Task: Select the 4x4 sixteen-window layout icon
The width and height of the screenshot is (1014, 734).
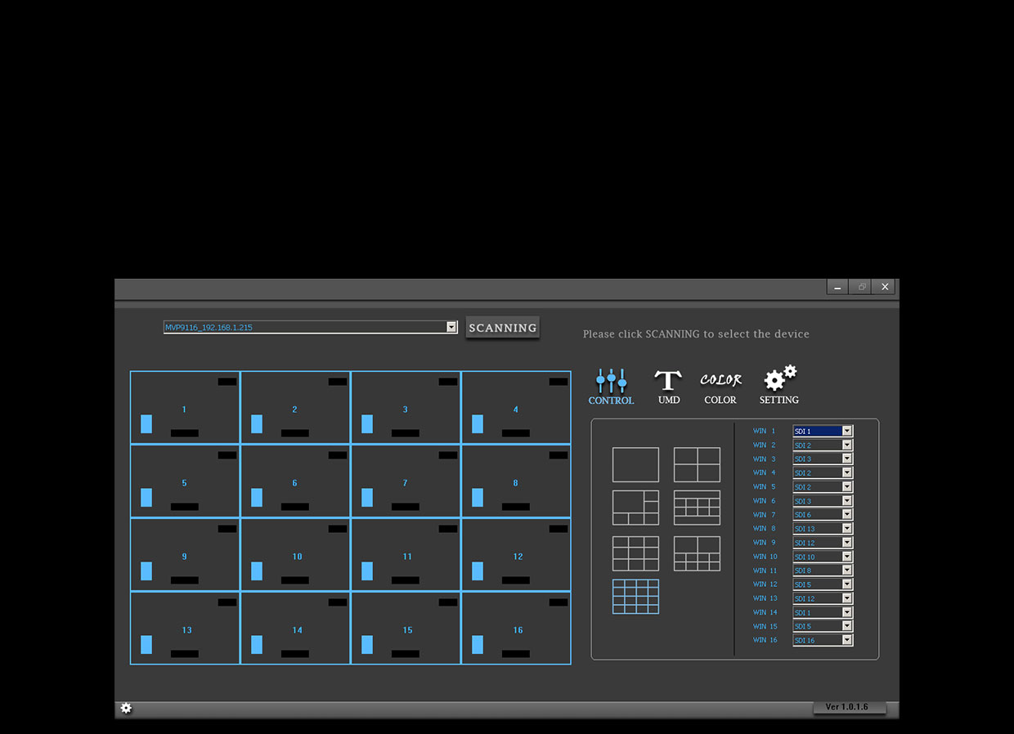Action: [x=635, y=597]
